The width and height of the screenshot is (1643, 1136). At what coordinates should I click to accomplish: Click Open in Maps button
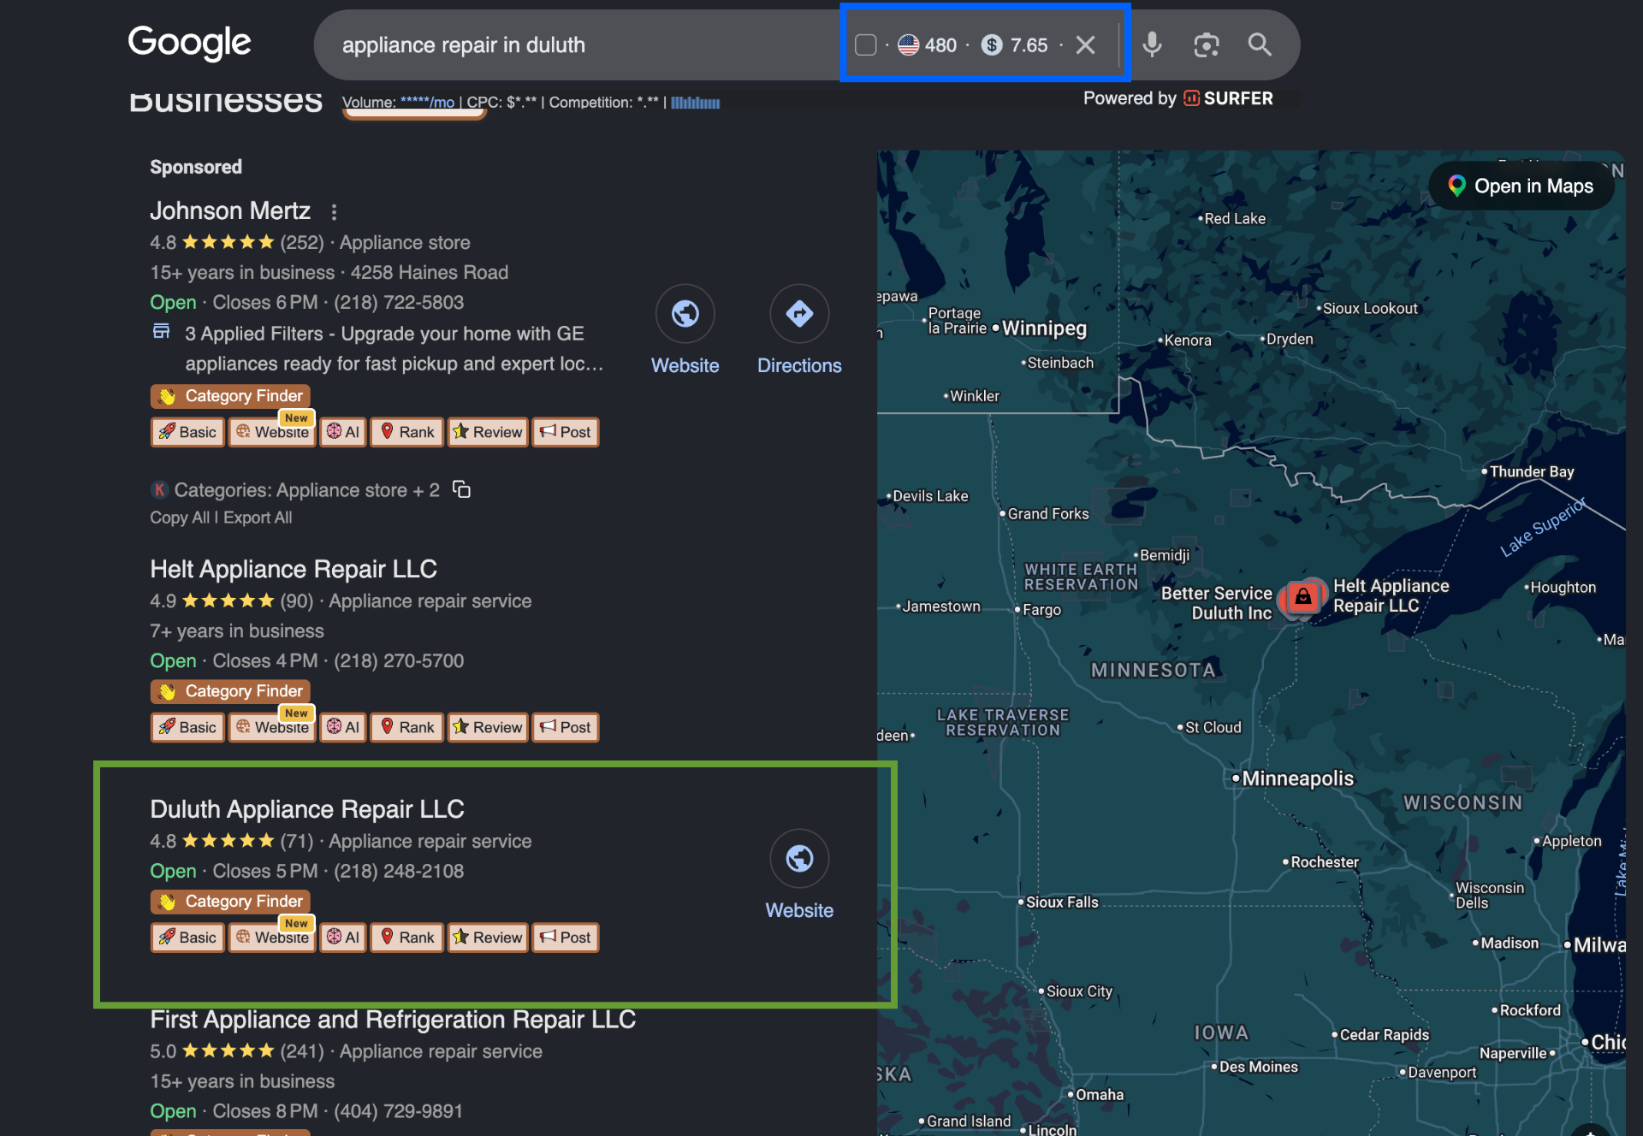pyautogui.click(x=1521, y=186)
